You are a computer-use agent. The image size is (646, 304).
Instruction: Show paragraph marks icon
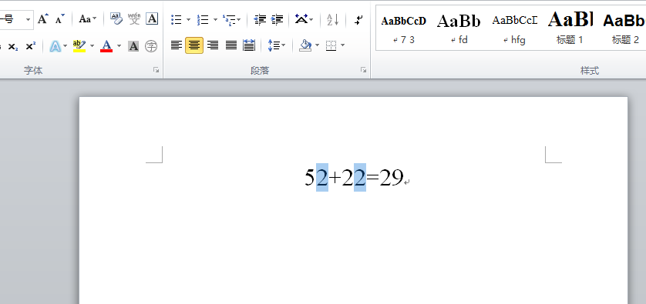pyautogui.click(x=358, y=20)
